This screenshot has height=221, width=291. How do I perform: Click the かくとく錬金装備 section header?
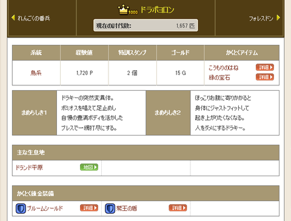(x=145, y=193)
